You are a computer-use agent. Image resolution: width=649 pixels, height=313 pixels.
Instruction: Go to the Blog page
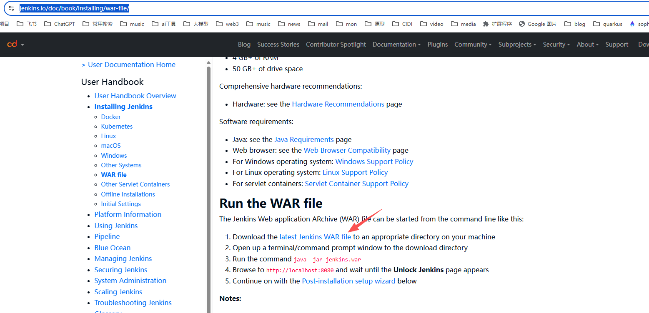[x=244, y=45]
